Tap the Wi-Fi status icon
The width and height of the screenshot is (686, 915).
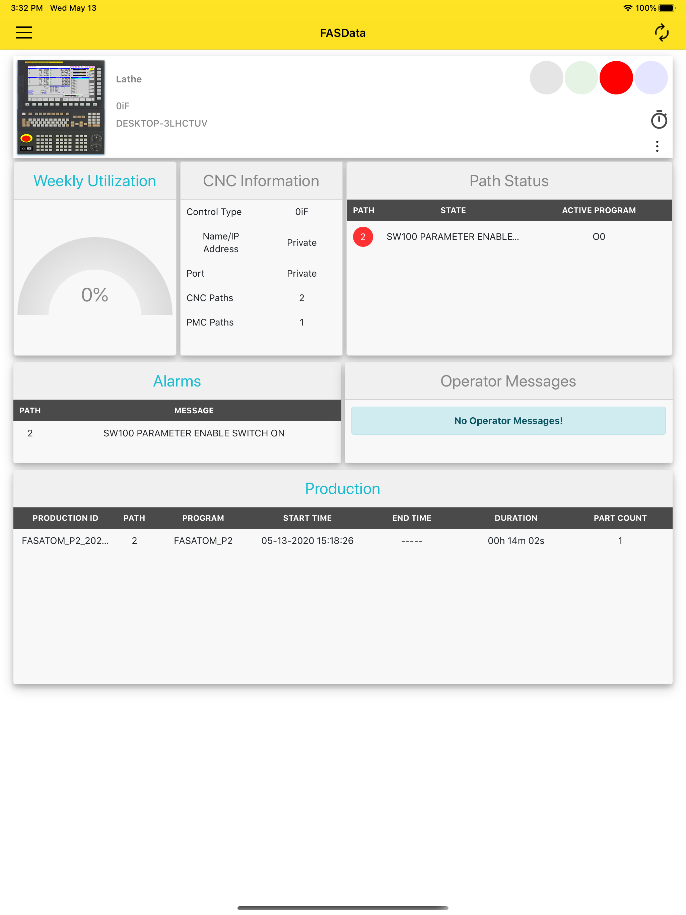tap(627, 8)
